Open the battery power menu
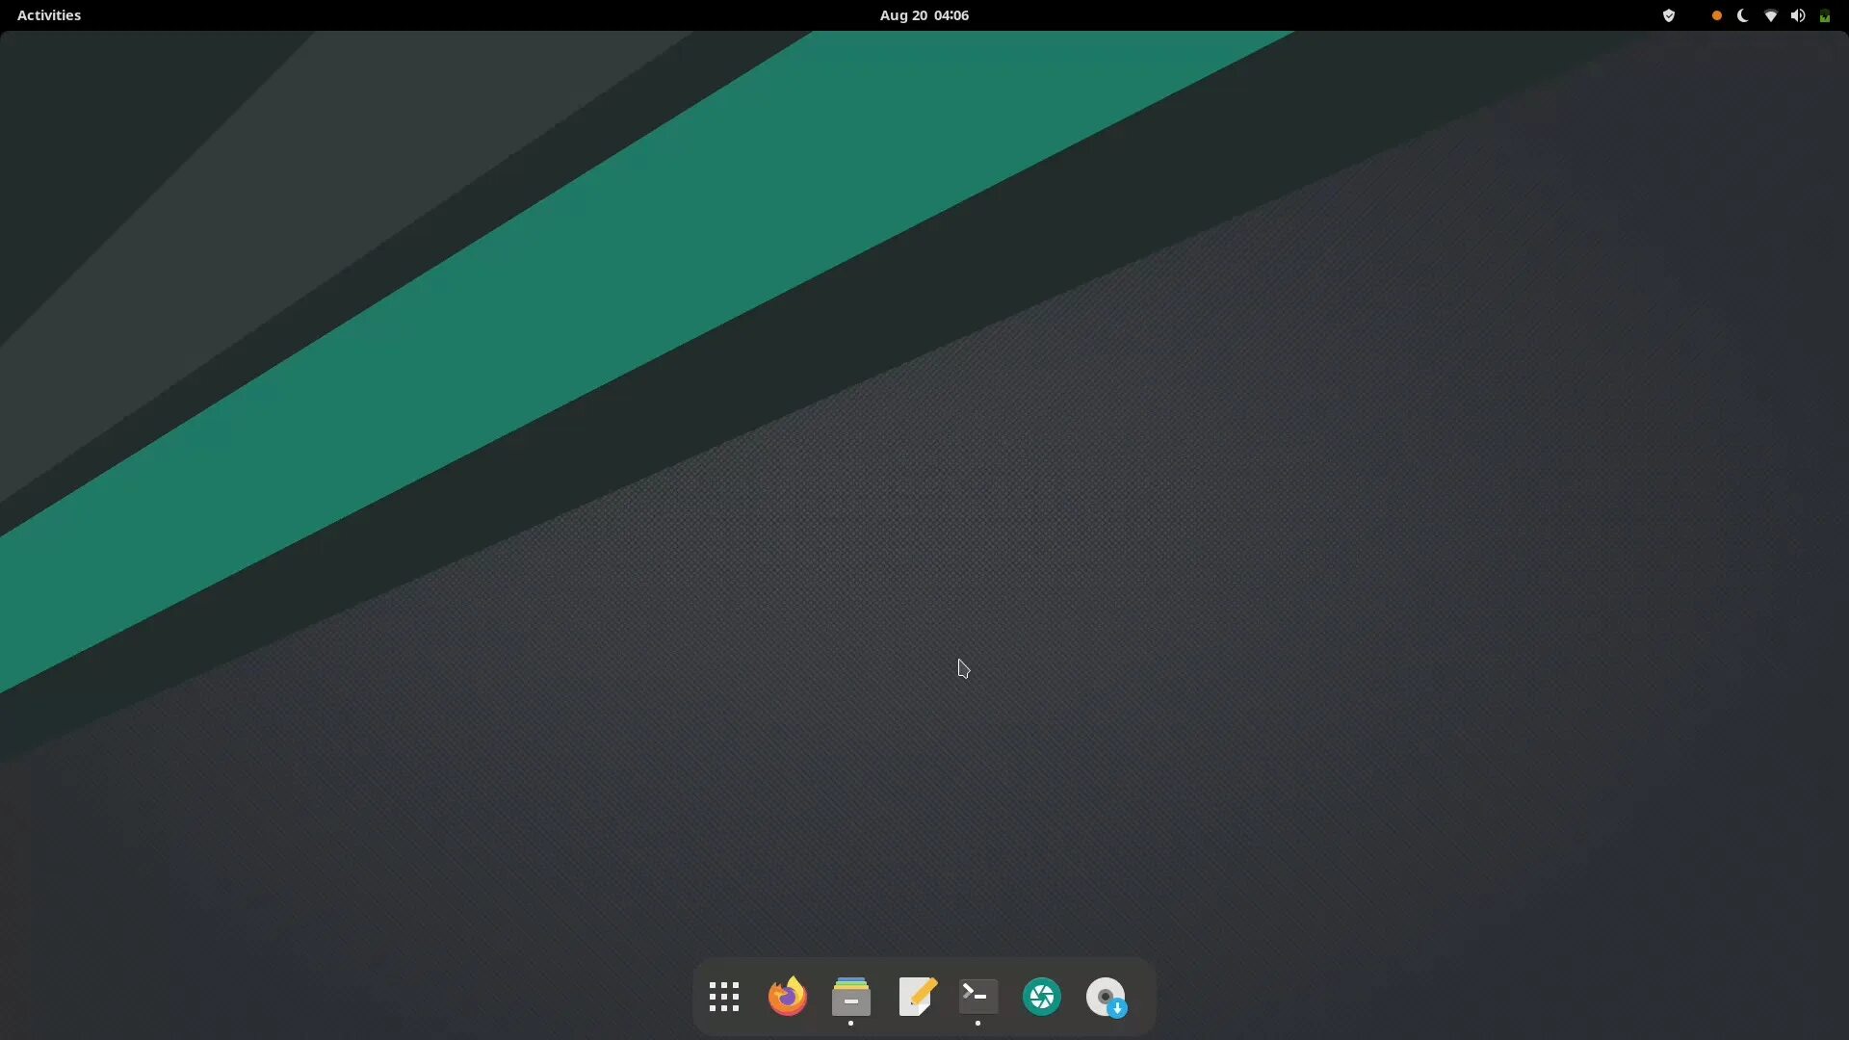The width and height of the screenshot is (1849, 1040). pos(1824,15)
